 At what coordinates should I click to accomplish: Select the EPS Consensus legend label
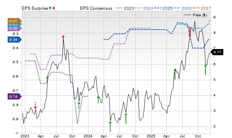point(96,8)
